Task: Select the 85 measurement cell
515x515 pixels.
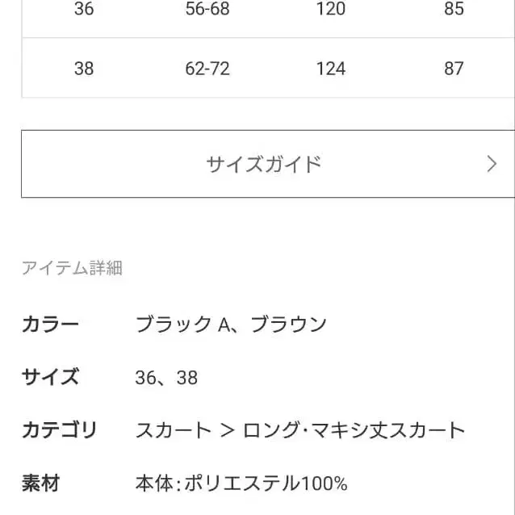Action: (454, 9)
